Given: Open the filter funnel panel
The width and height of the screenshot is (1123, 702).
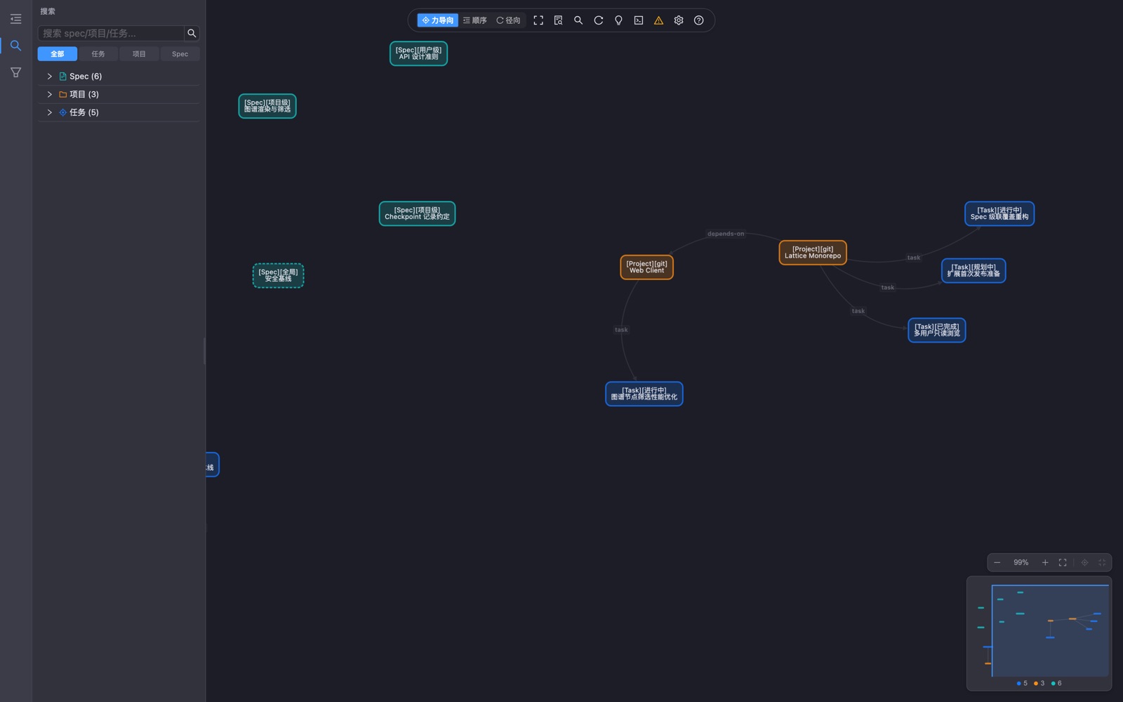Looking at the screenshot, I should click(x=15, y=72).
